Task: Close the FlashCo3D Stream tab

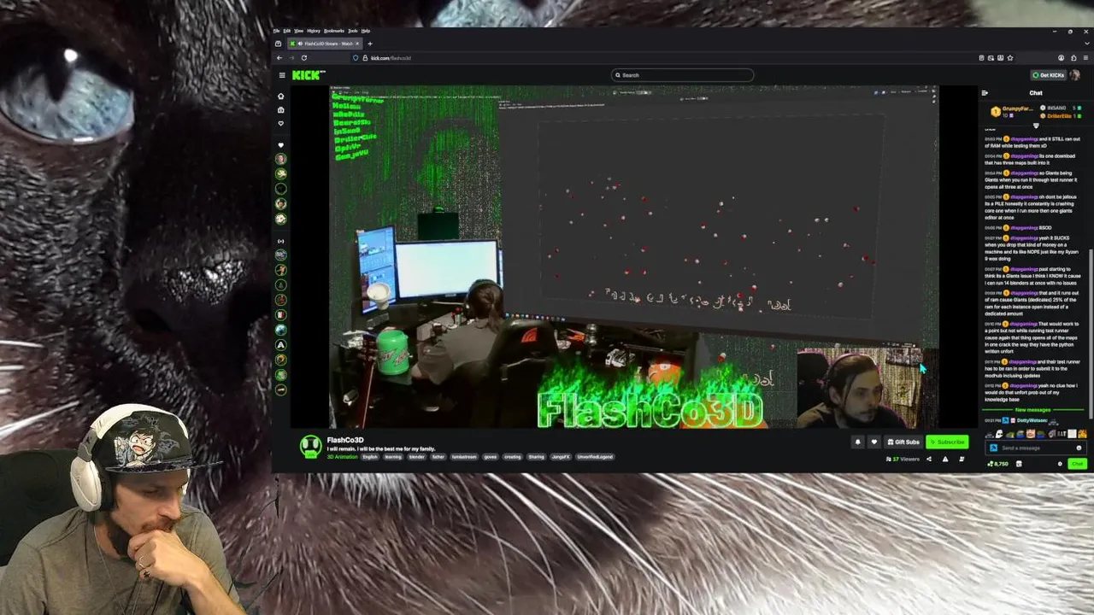Action: [358, 44]
